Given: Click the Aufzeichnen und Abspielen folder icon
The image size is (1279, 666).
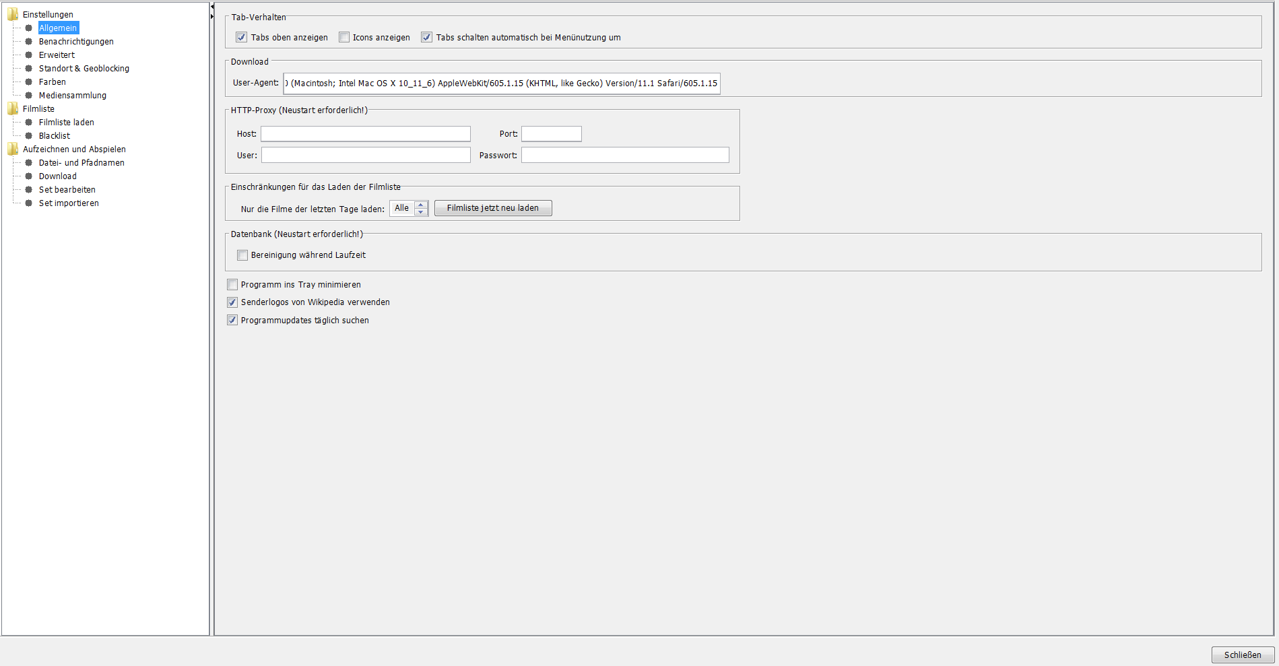Looking at the screenshot, I should (x=13, y=149).
